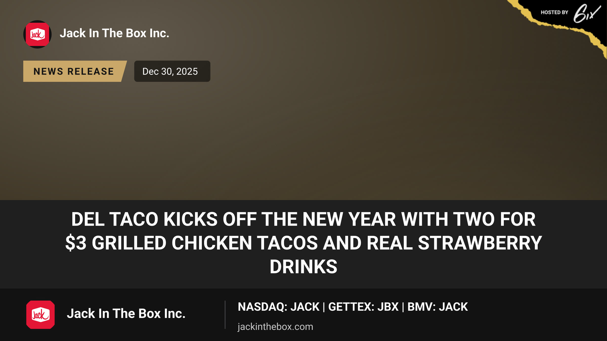
Task: Open the jackinthebox.com website link
Action: pyautogui.click(x=275, y=327)
